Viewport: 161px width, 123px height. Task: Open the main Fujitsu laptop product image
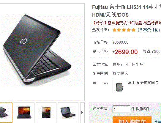point(37,50)
